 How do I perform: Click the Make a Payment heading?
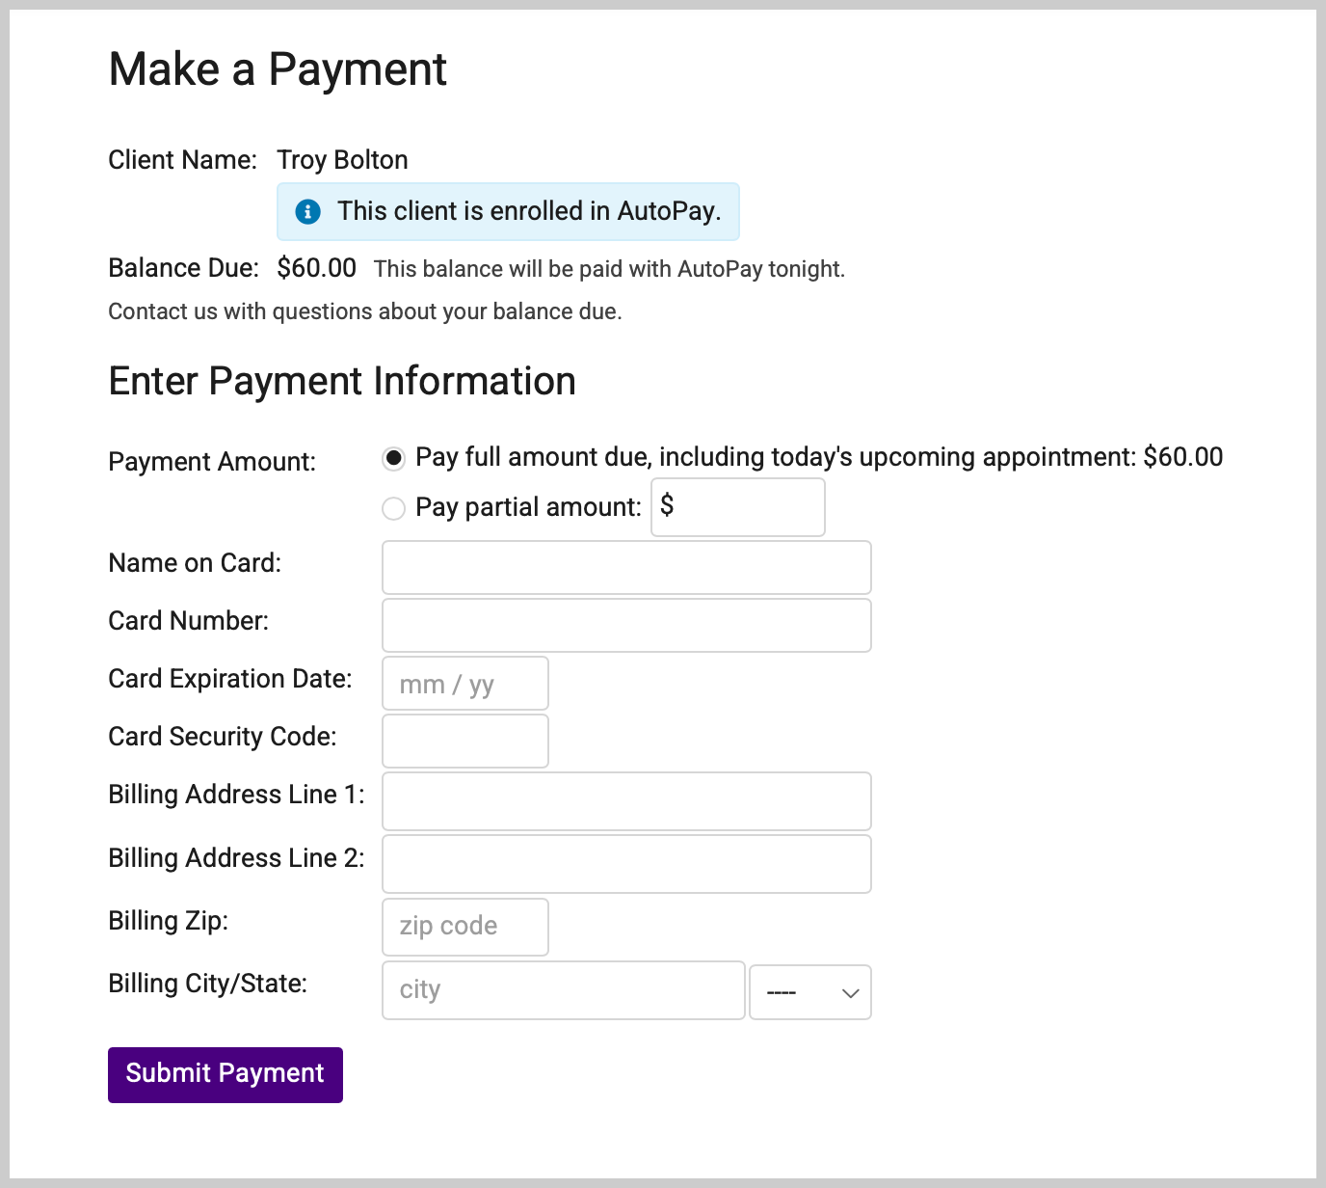tap(278, 68)
